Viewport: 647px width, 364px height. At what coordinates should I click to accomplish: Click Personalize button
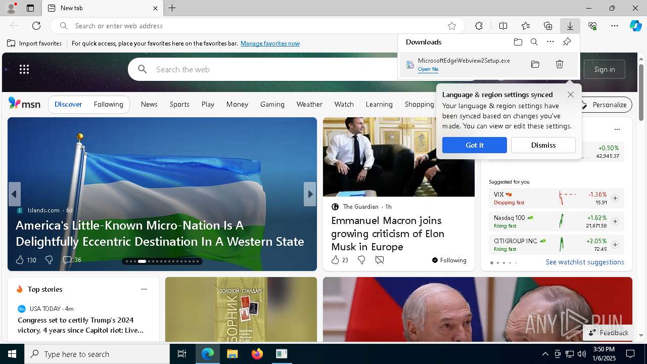(x=605, y=105)
